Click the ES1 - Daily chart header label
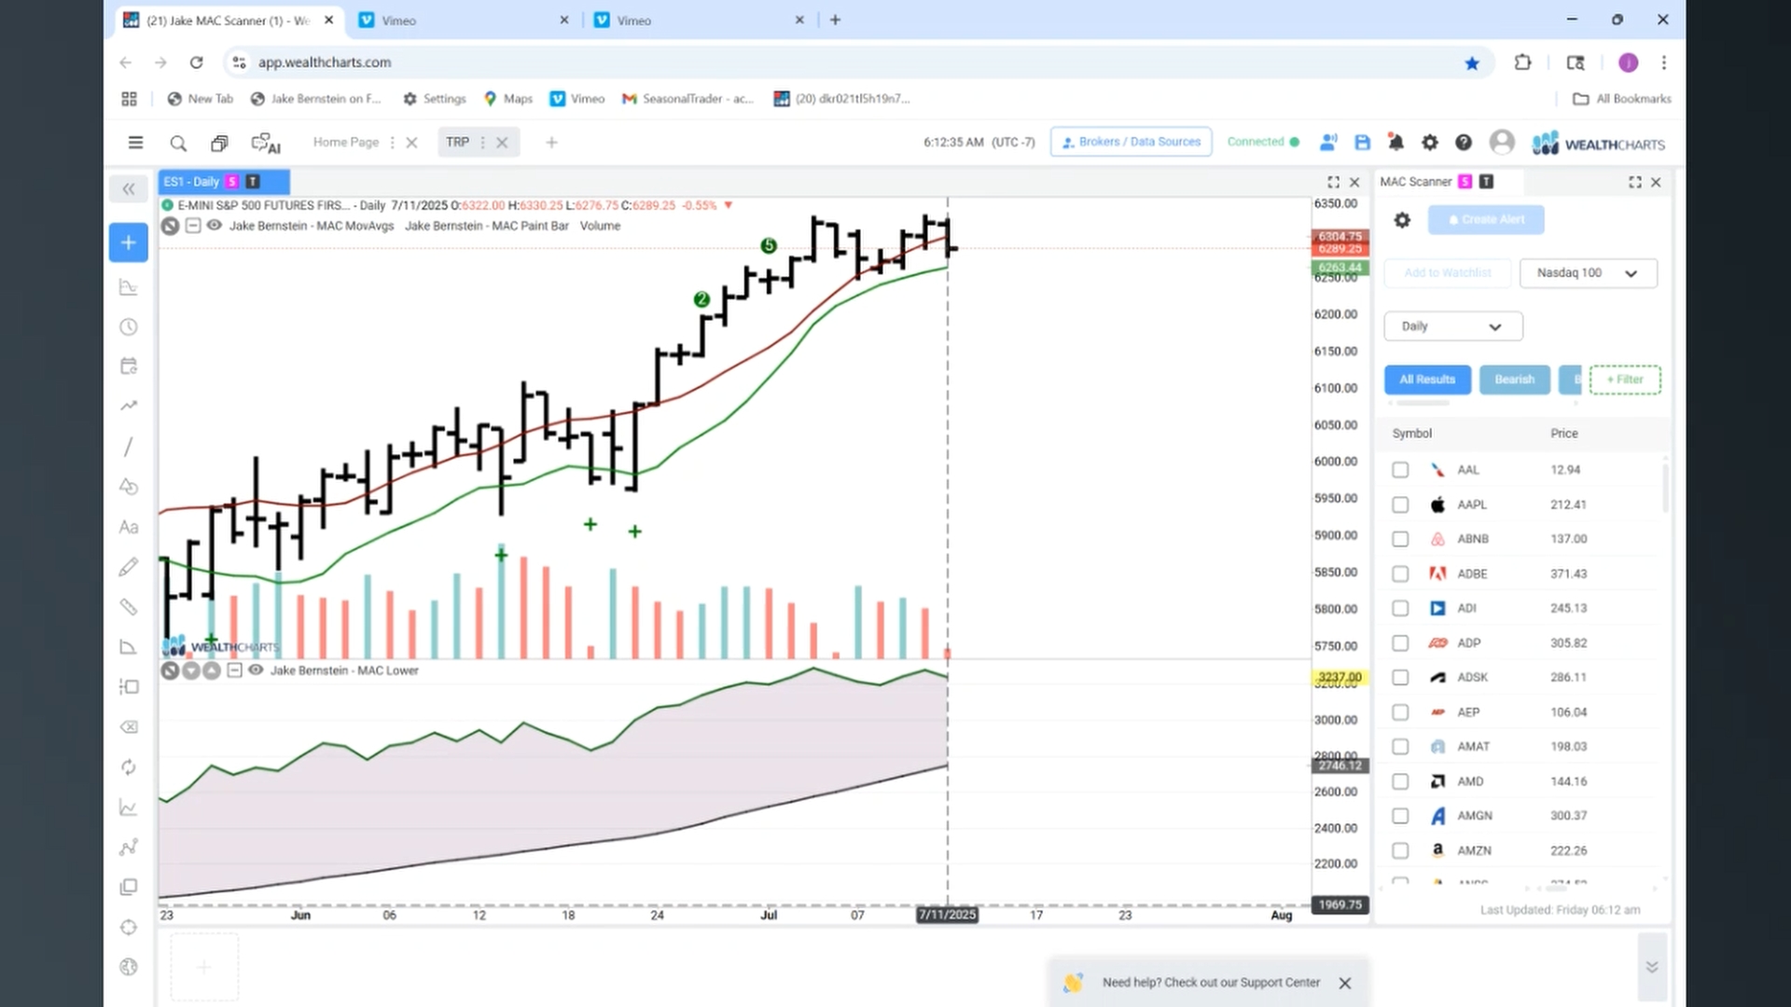 click(x=224, y=182)
